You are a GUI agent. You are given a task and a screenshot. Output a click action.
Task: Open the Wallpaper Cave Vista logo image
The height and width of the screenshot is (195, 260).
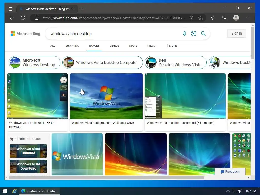106,96
